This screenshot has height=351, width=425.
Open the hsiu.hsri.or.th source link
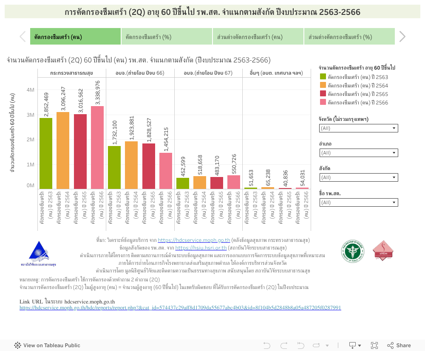pyautogui.click(x=201, y=247)
